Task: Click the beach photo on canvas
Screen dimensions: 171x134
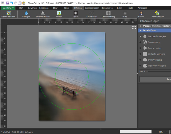Action: 72,76
